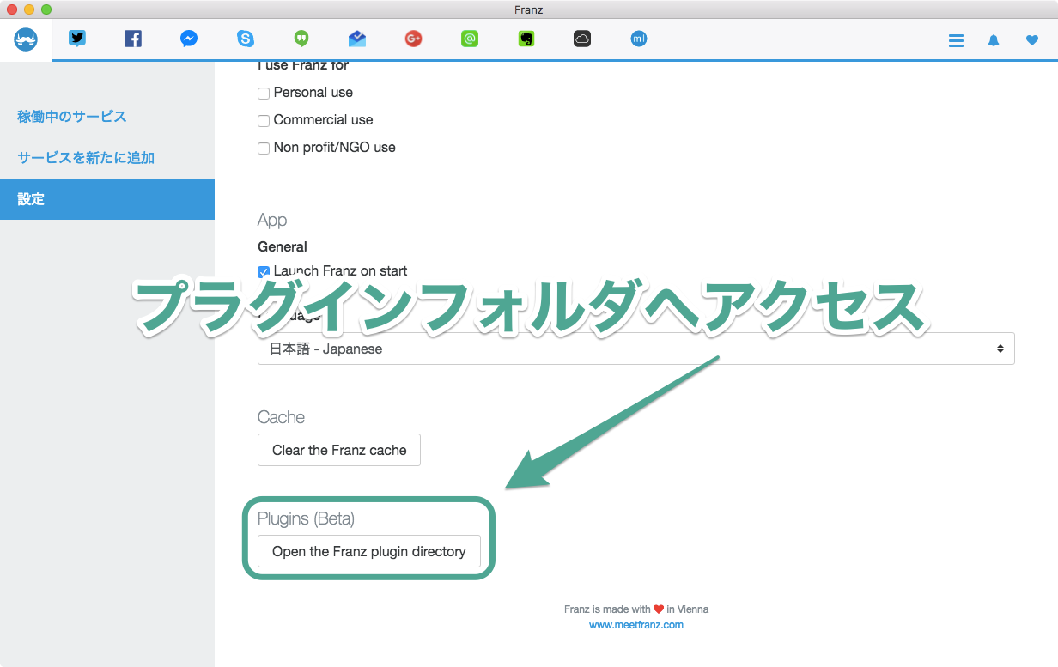The width and height of the screenshot is (1058, 667).
Task: Open the Hangouts service tab
Action: pyautogui.click(x=301, y=39)
